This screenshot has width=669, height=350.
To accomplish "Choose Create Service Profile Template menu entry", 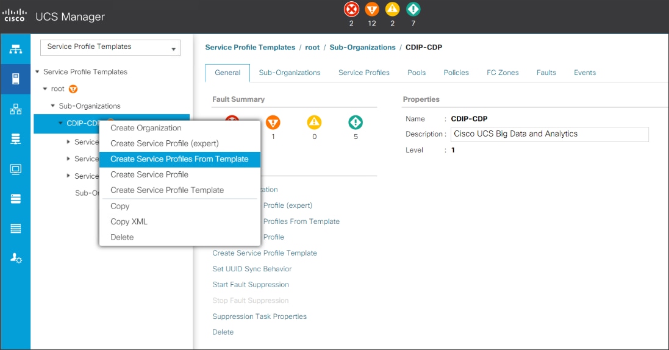I will pos(180,190).
